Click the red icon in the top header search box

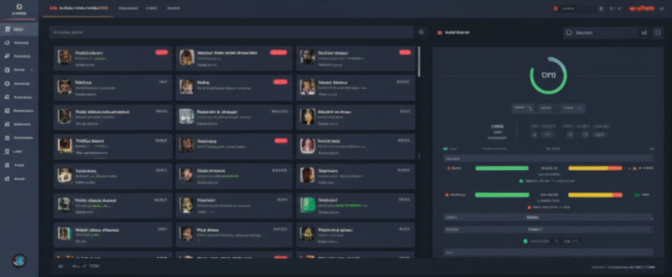click(556, 8)
